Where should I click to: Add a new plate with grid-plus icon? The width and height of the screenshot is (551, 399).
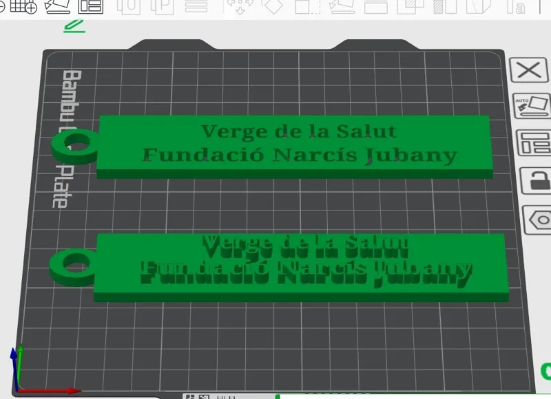[23, 6]
